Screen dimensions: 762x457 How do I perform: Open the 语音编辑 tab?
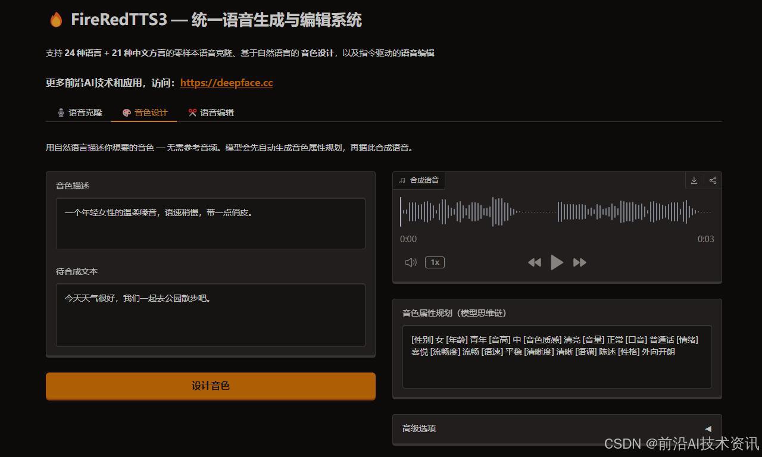coord(211,112)
